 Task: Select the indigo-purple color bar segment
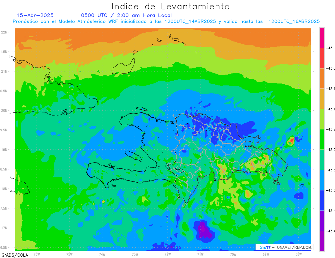point(322,221)
